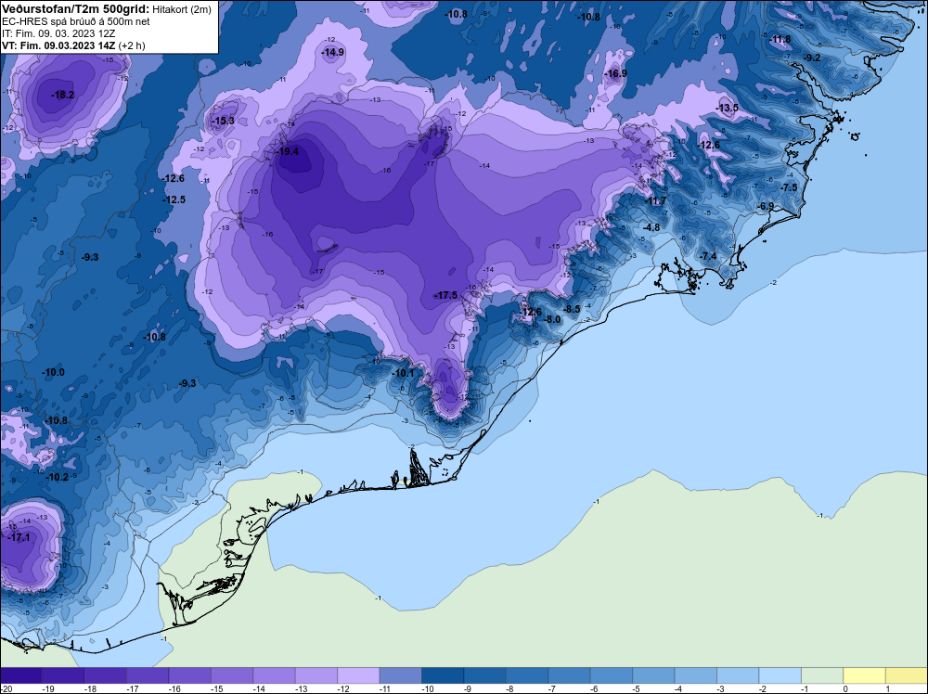This screenshot has width=928, height=694.
Task: Pick the legend swatch between -17 and -16
Action: [148, 675]
